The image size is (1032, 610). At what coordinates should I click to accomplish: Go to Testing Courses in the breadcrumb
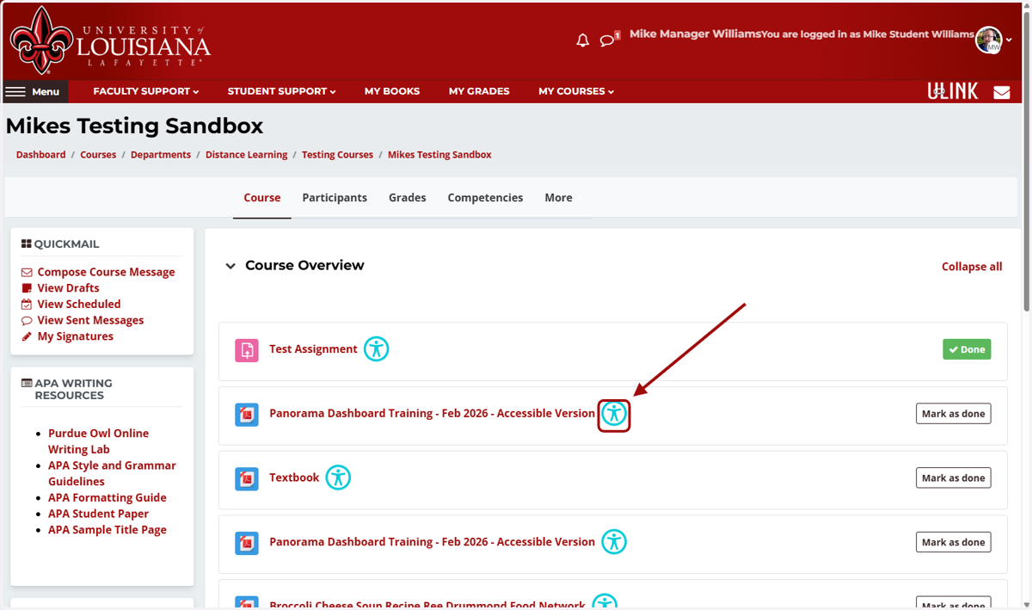coord(337,155)
